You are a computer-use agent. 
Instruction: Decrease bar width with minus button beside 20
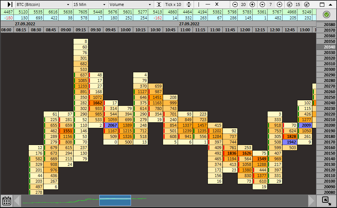tap(235, 4)
